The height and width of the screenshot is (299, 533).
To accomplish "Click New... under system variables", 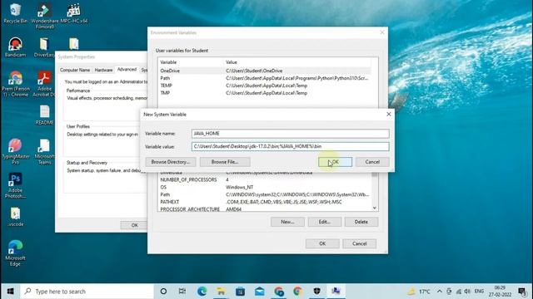I will (x=287, y=222).
